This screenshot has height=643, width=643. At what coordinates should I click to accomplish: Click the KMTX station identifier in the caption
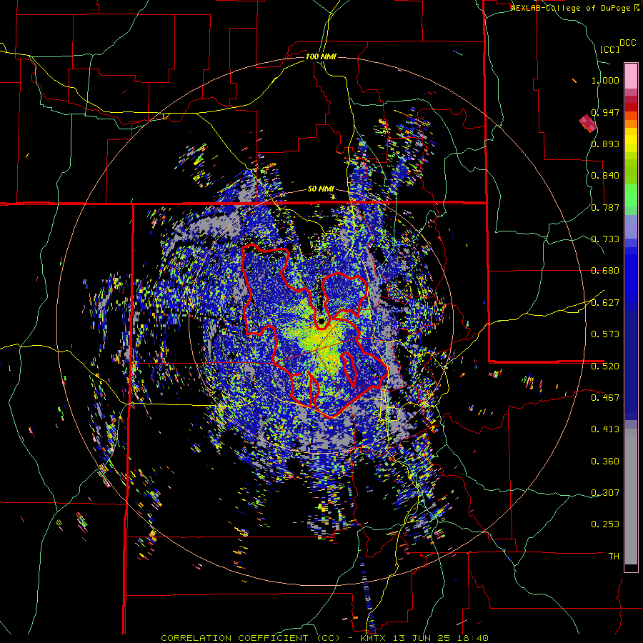(373, 638)
